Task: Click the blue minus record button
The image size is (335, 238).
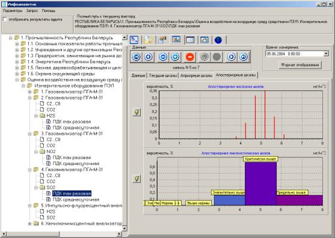Action: point(163,57)
